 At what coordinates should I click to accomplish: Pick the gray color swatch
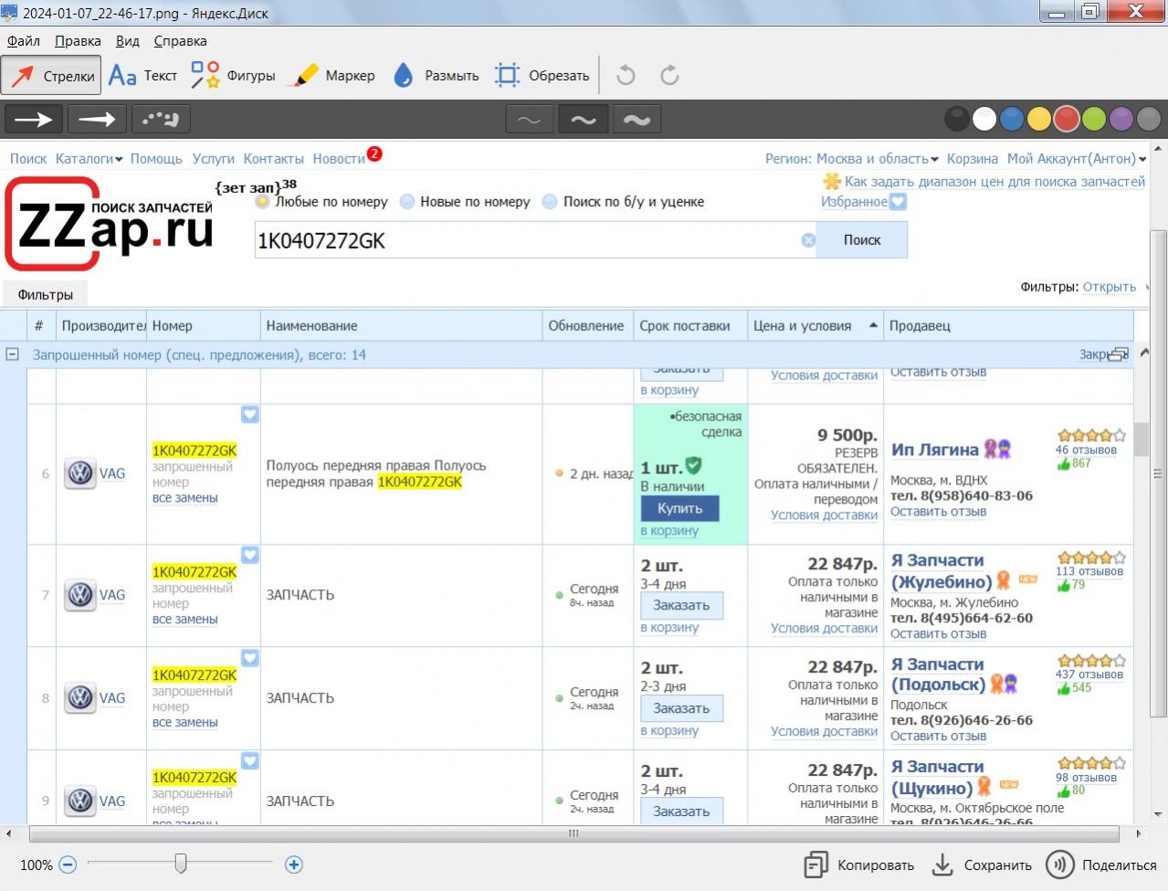[1149, 119]
